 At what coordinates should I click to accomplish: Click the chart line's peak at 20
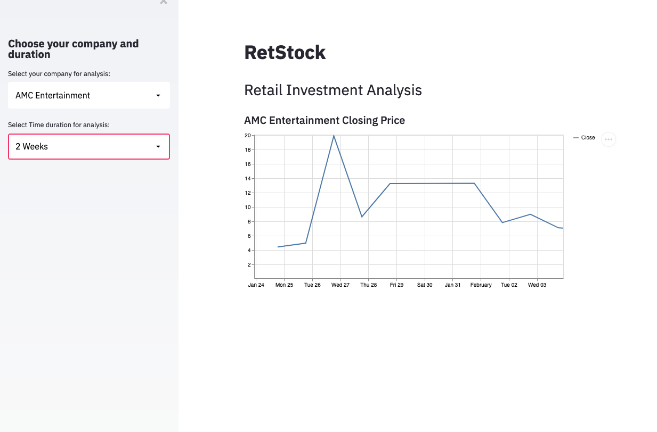point(334,136)
